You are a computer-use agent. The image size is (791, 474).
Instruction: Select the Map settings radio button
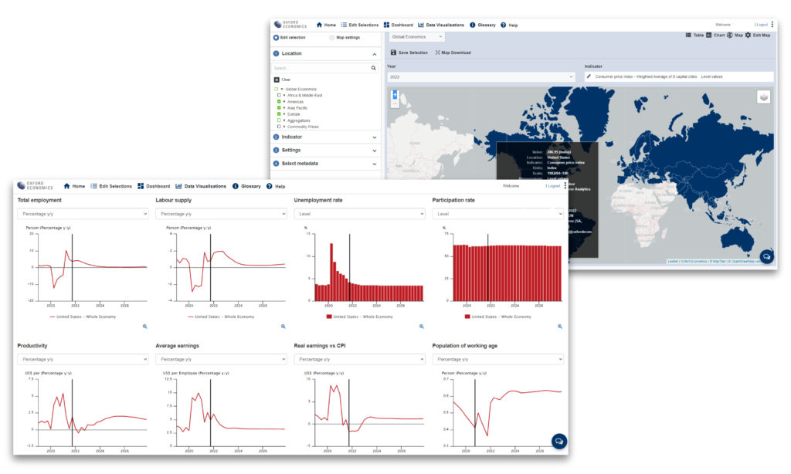point(331,36)
